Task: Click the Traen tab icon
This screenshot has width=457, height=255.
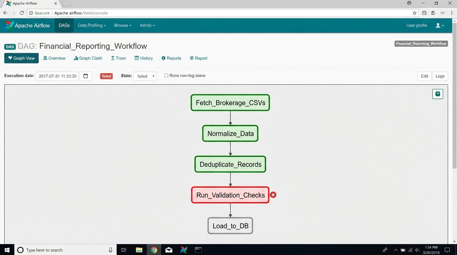Action: pos(113,58)
